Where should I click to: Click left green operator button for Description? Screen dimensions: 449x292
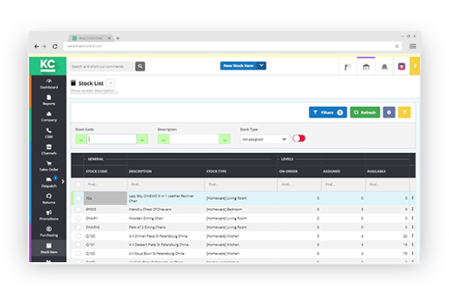163,139
